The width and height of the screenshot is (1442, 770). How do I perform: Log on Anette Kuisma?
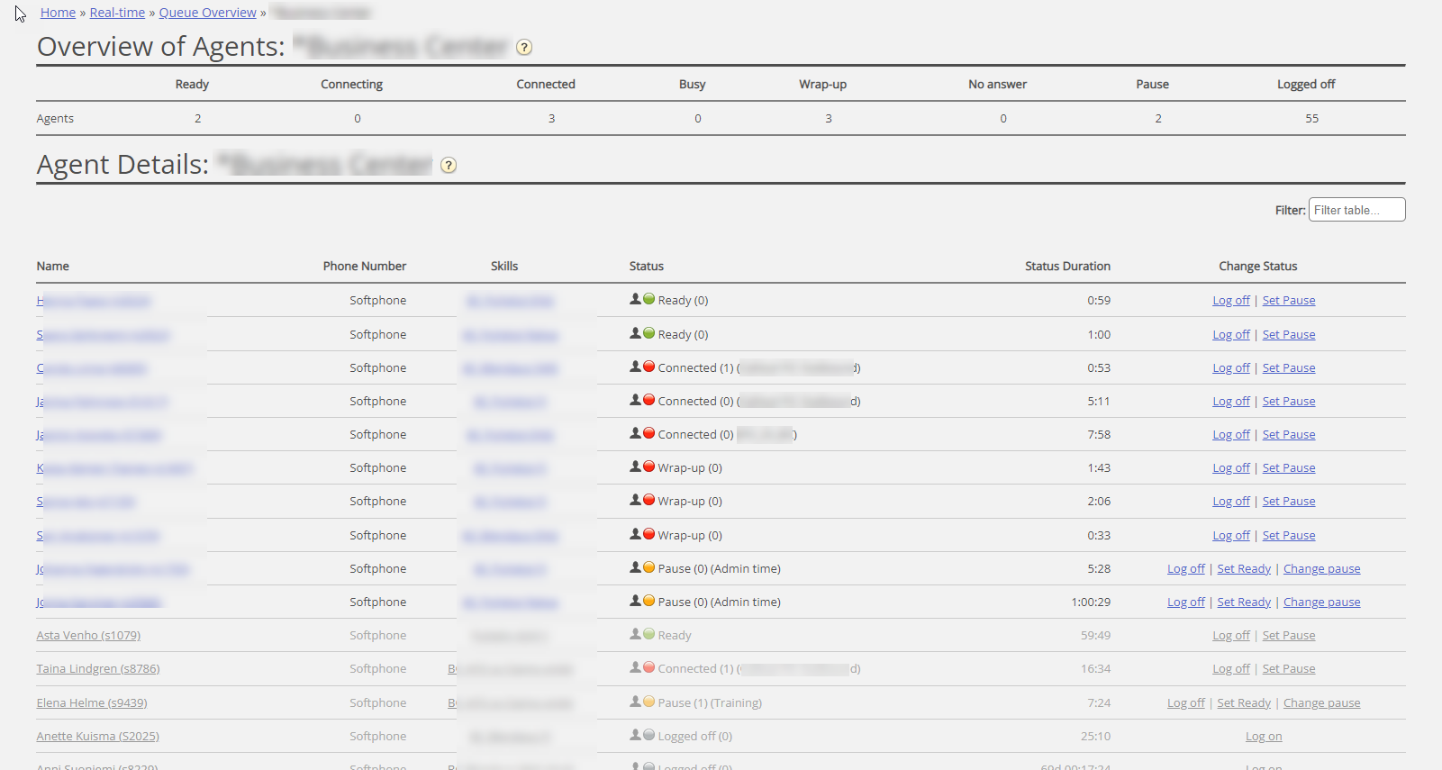click(x=1263, y=737)
